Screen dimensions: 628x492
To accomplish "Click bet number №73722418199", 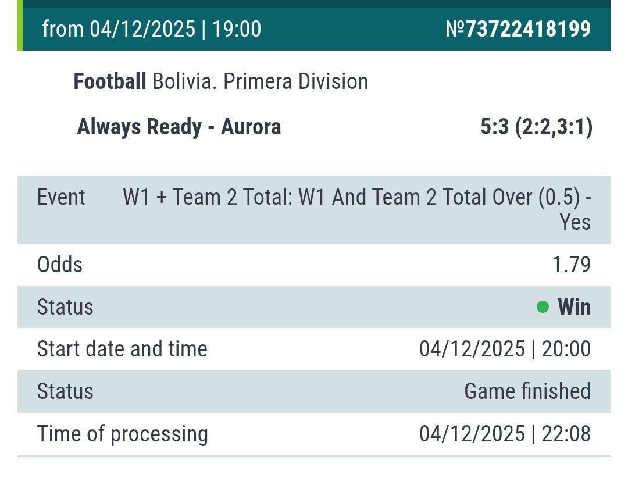I will click(518, 29).
